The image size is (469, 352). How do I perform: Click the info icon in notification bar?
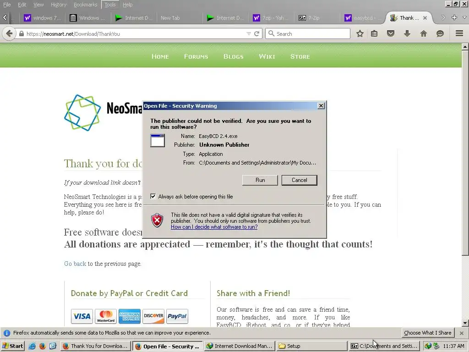click(x=7, y=333)
